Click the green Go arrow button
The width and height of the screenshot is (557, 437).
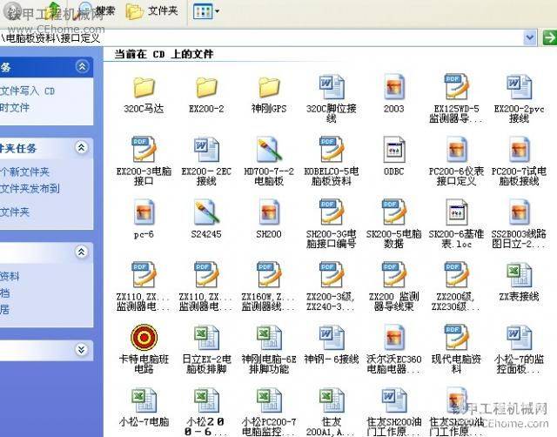549,37
